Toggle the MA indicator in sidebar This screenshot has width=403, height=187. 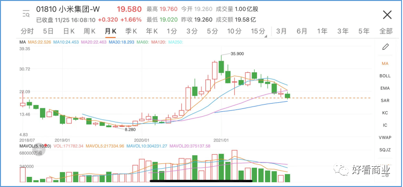(x=385, y=64)
